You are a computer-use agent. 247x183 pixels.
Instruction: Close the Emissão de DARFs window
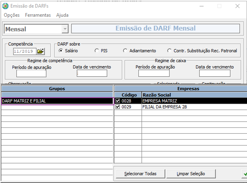click(237, 6)
